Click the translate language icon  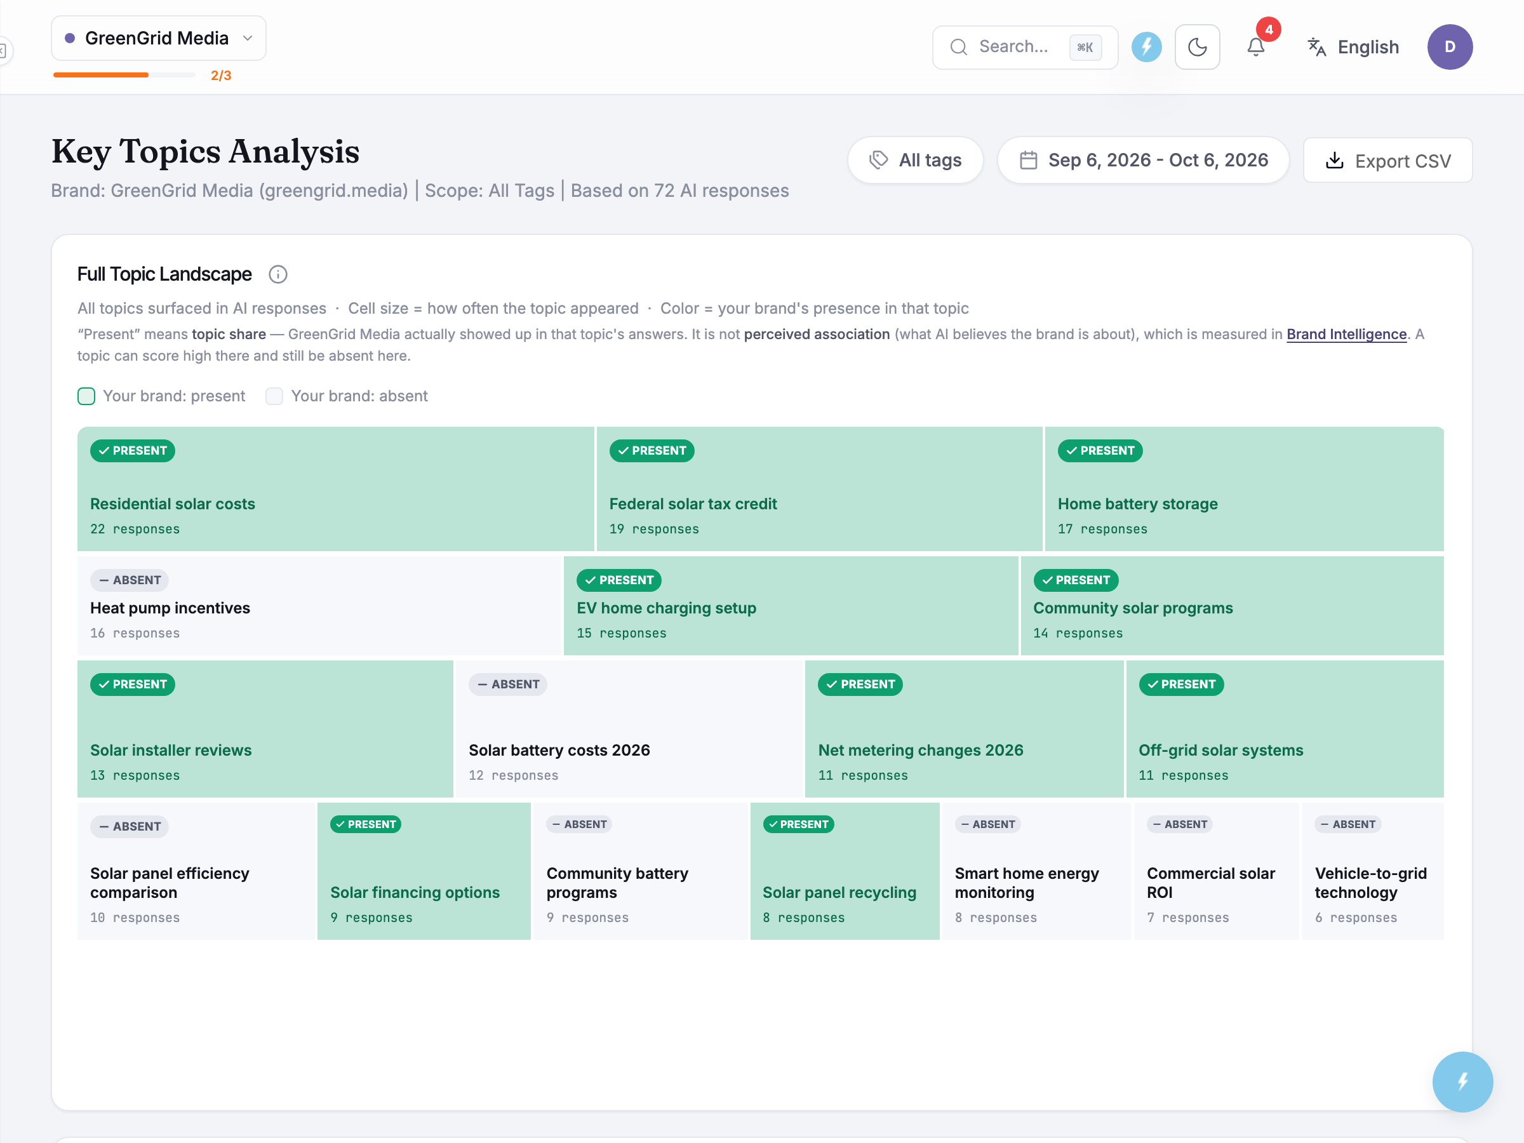(1316, 47)
